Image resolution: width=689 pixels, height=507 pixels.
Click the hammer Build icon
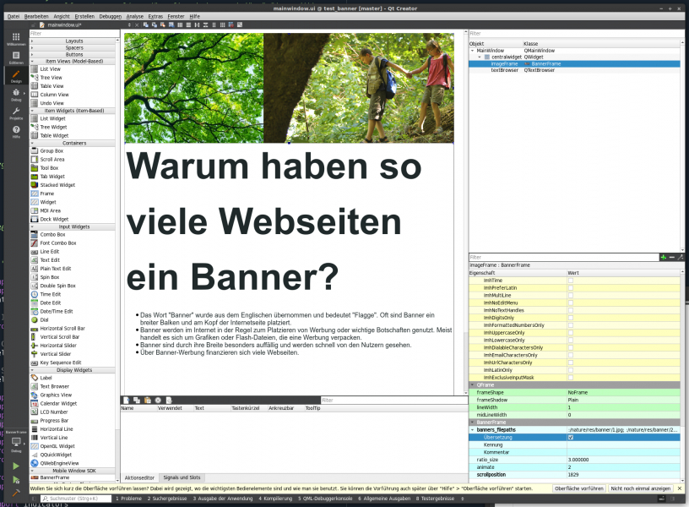15,493
